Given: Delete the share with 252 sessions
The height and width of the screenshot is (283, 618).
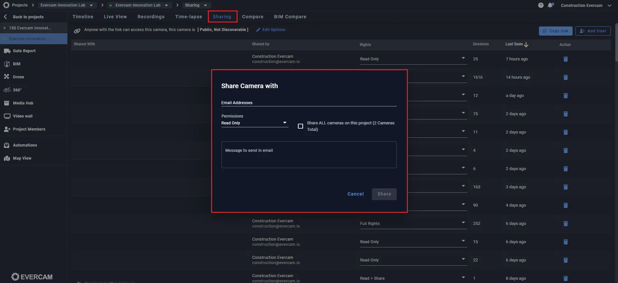Looking at the screenshot, I should [x=566, y=224].
